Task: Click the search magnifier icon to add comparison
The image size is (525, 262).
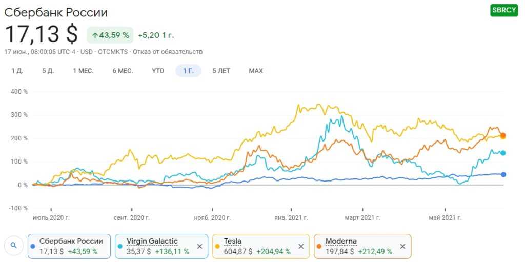Action: 14,246
